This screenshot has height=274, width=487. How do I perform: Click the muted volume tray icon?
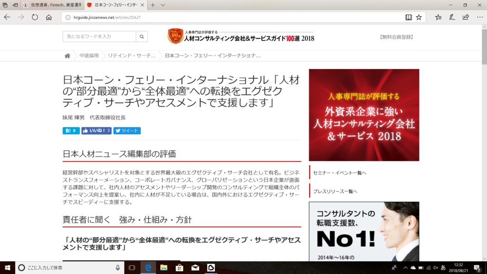click(x=436, y=267)
